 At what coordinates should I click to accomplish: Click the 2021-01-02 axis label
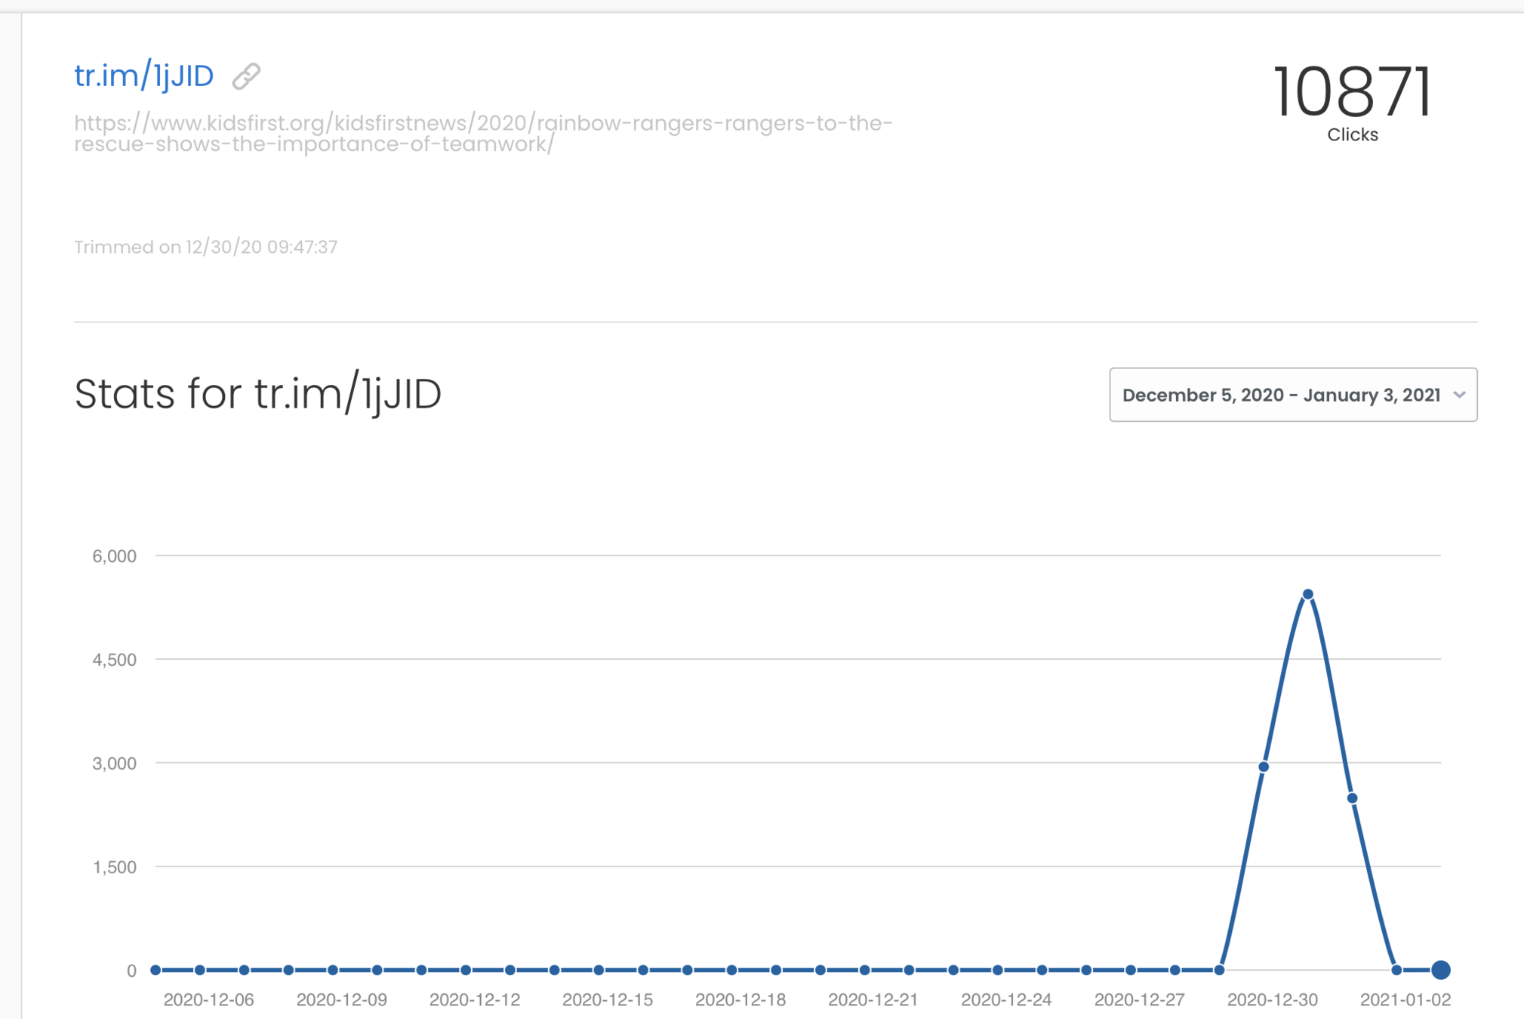pos(1405,1000)
